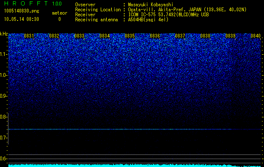
Task: Click the 0.6 frequency axis label
Action: [3, 159]
